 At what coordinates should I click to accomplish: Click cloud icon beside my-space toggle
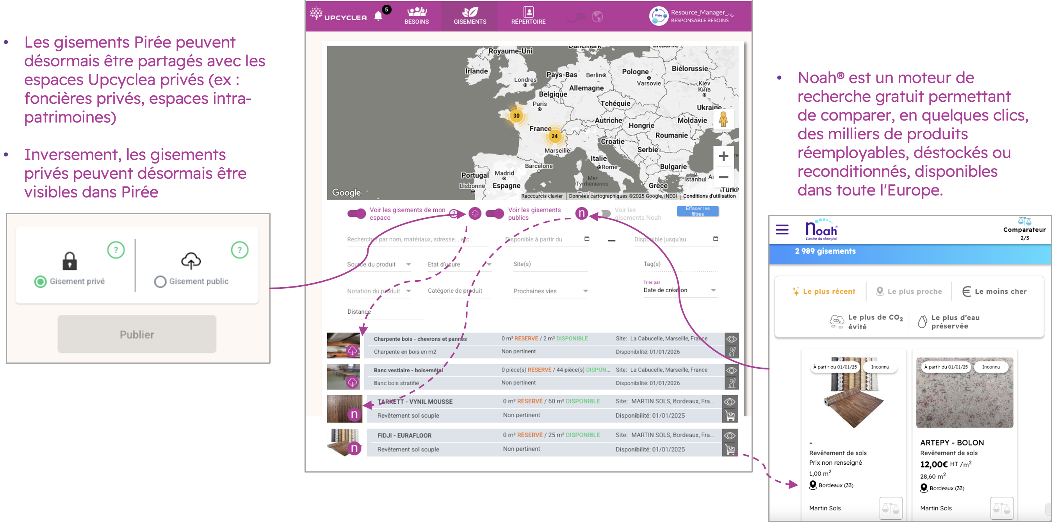475,213
